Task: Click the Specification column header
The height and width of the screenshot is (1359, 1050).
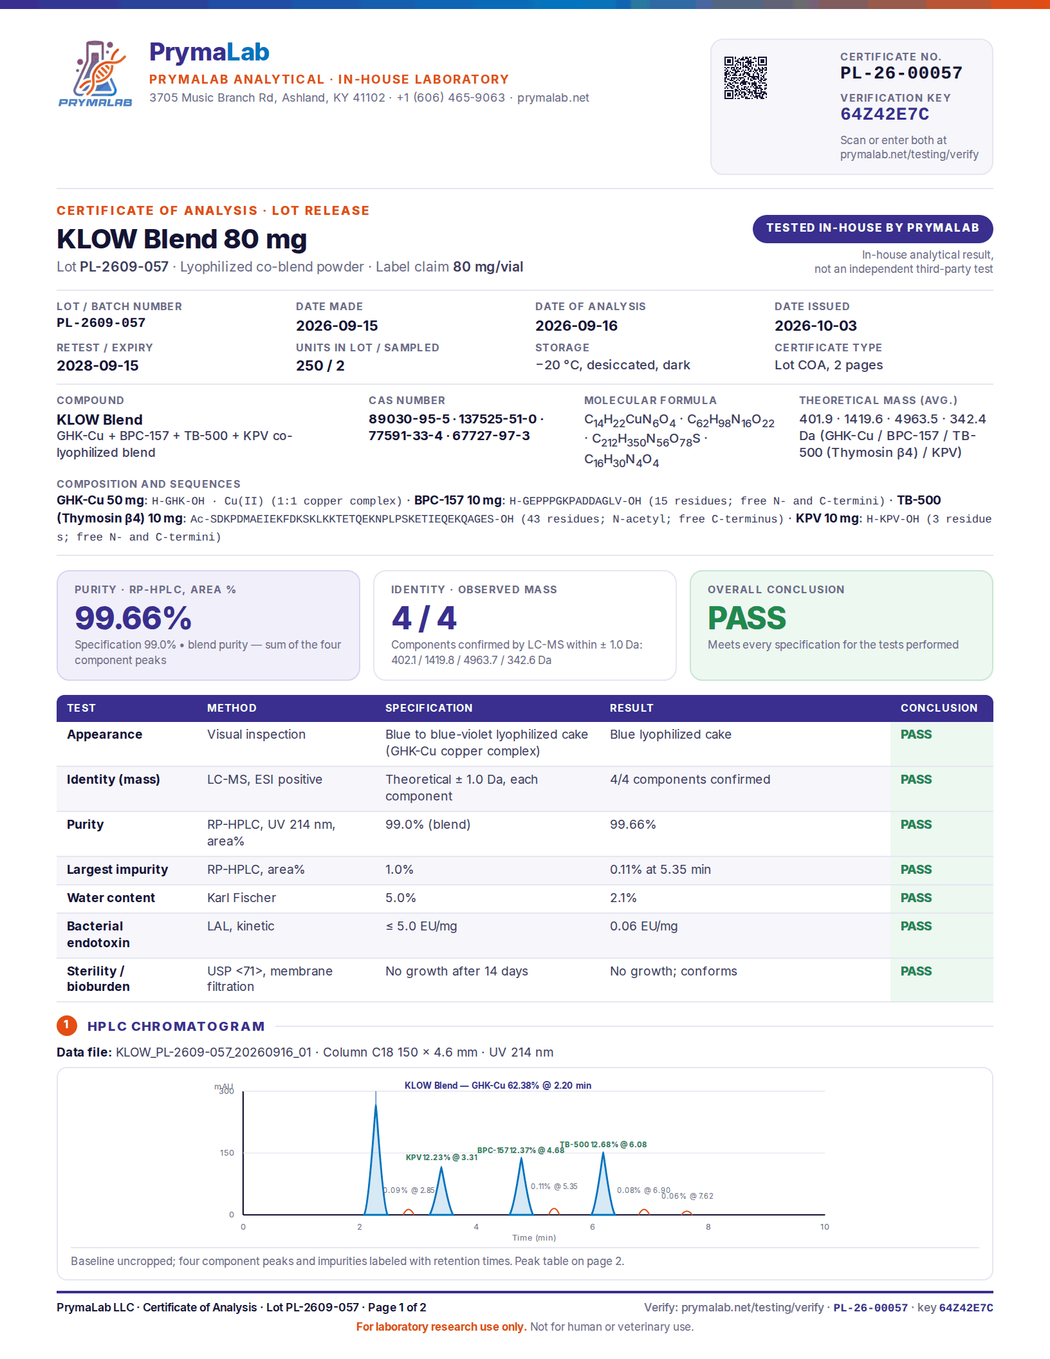Action: 428,708
